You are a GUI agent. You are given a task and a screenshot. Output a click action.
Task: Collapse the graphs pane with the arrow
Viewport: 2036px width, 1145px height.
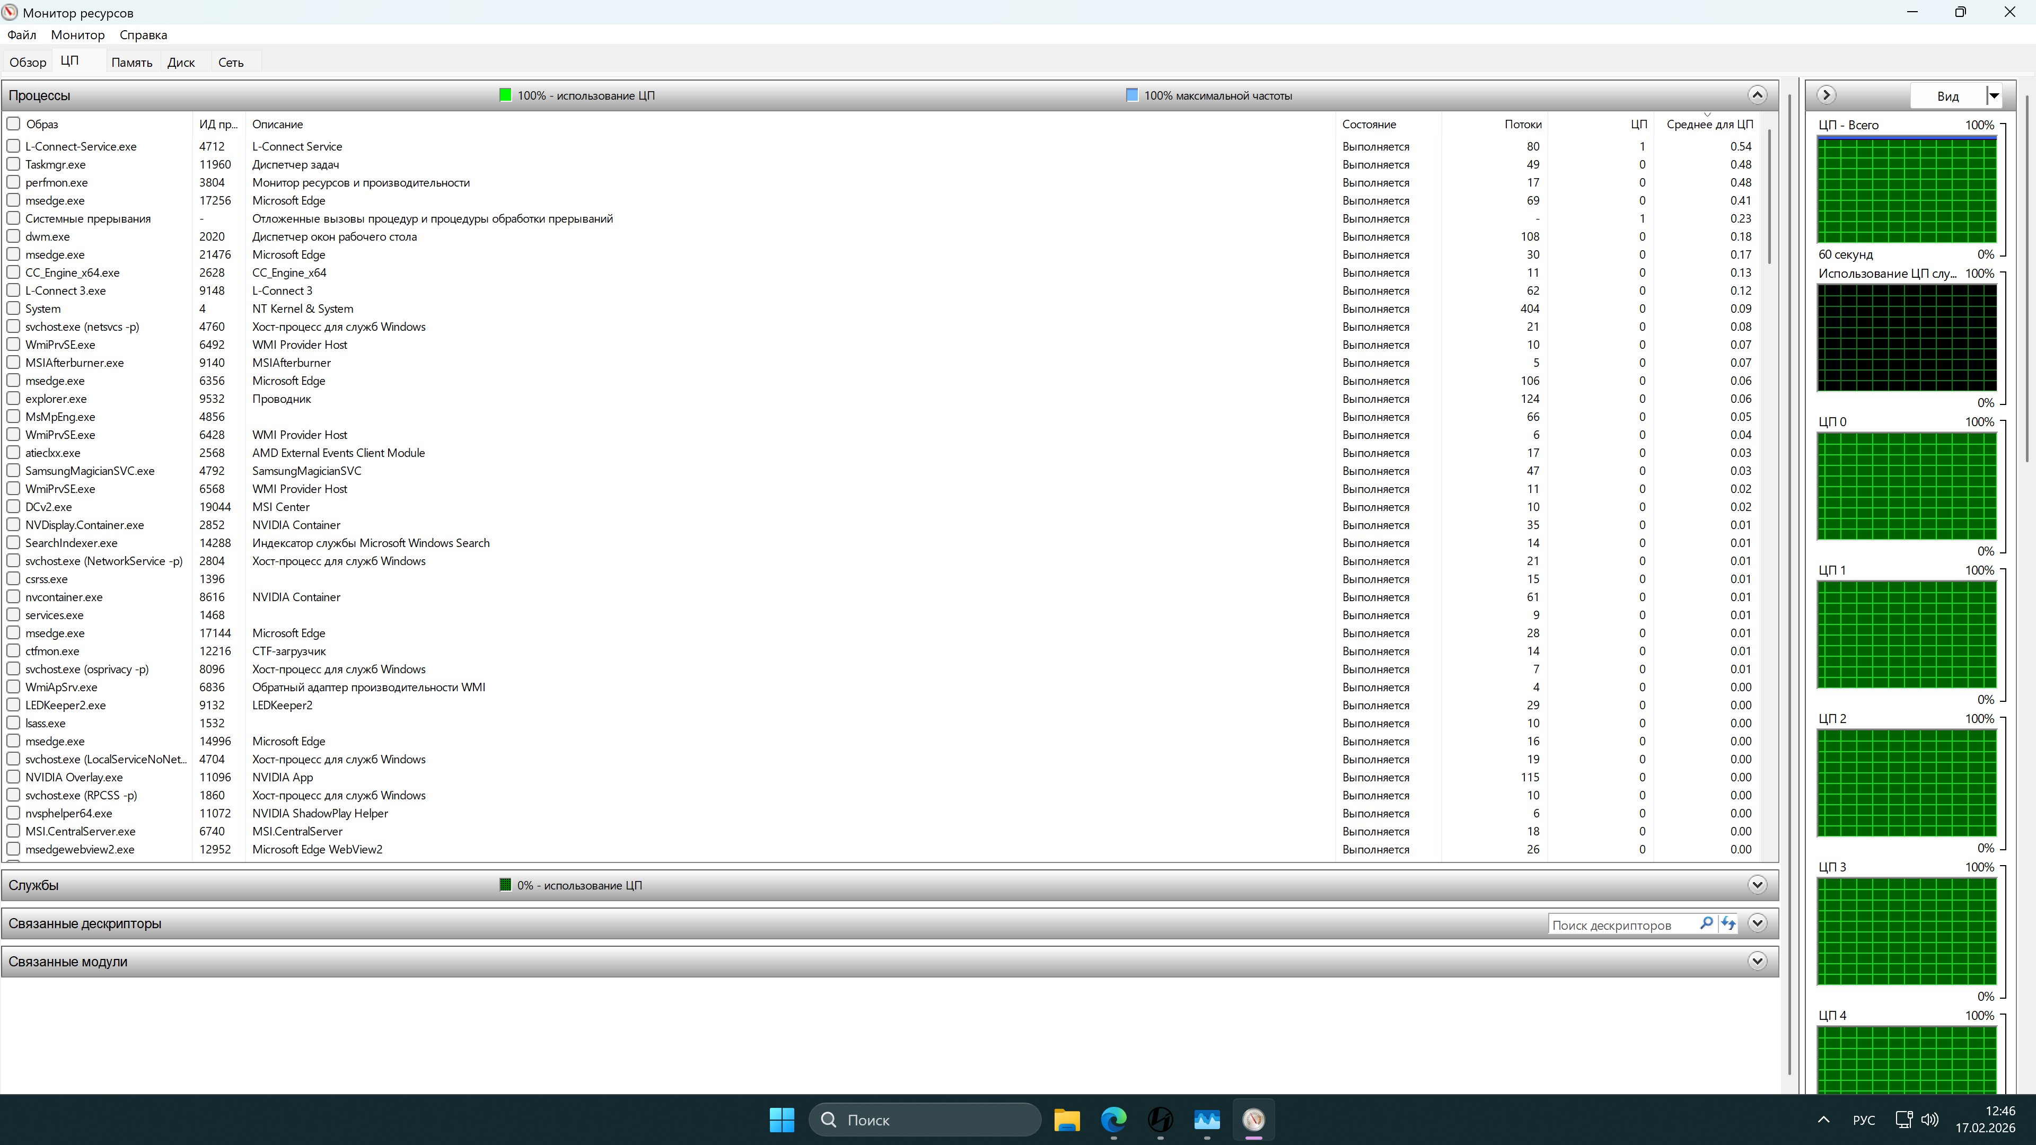click(1826, 95)
